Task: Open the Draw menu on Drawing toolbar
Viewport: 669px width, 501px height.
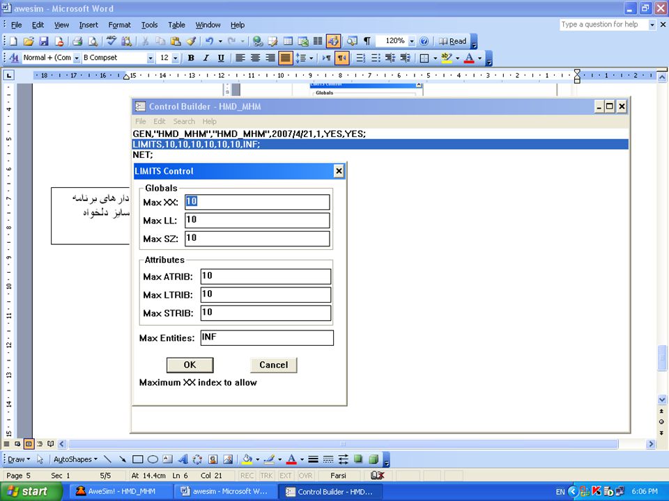Action: [19, 459]
